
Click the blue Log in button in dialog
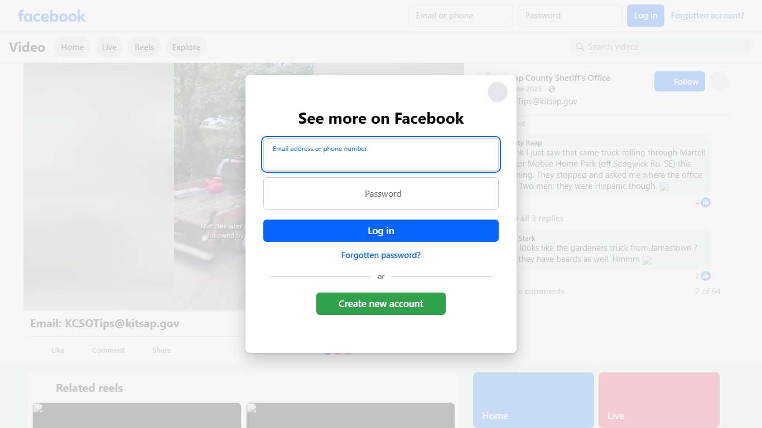(x=381, y=231)
